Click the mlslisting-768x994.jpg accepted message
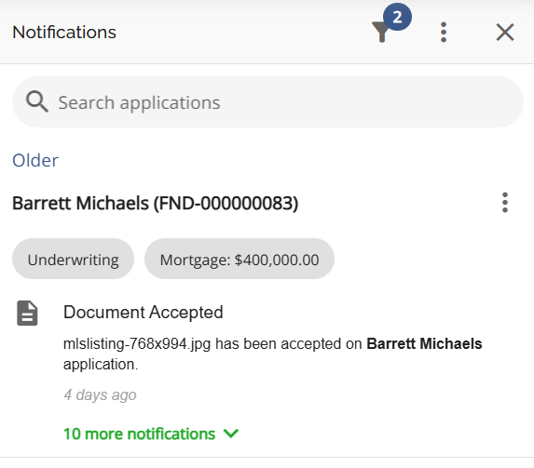The width and height of the screenshot is (534, 468). point(273,354)
